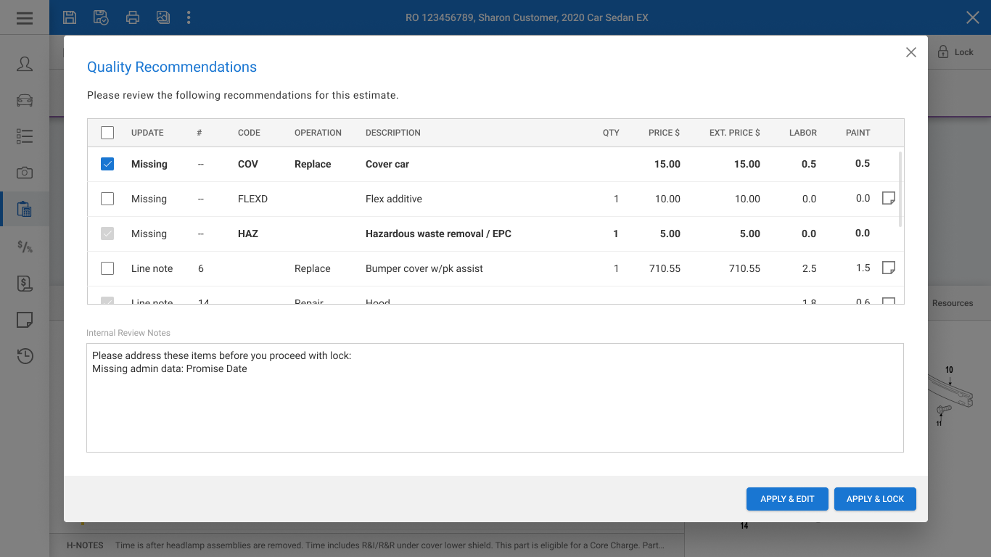Check the Bumper cover w/pk assist row
This screenshot has height=557, width=991.
[x=107, y=268]
